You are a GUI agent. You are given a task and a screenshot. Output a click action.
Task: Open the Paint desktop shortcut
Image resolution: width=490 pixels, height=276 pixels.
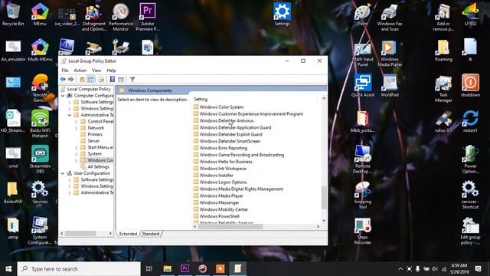pyautogui.click(x=362, y=15)
